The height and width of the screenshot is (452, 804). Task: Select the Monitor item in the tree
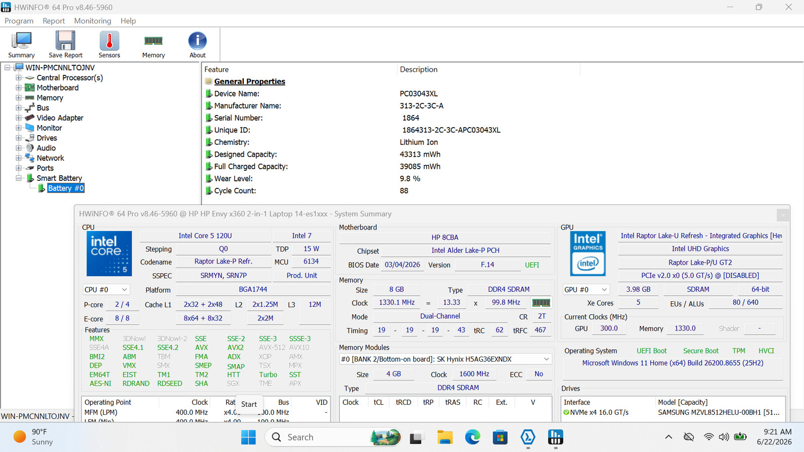[49, 128]
